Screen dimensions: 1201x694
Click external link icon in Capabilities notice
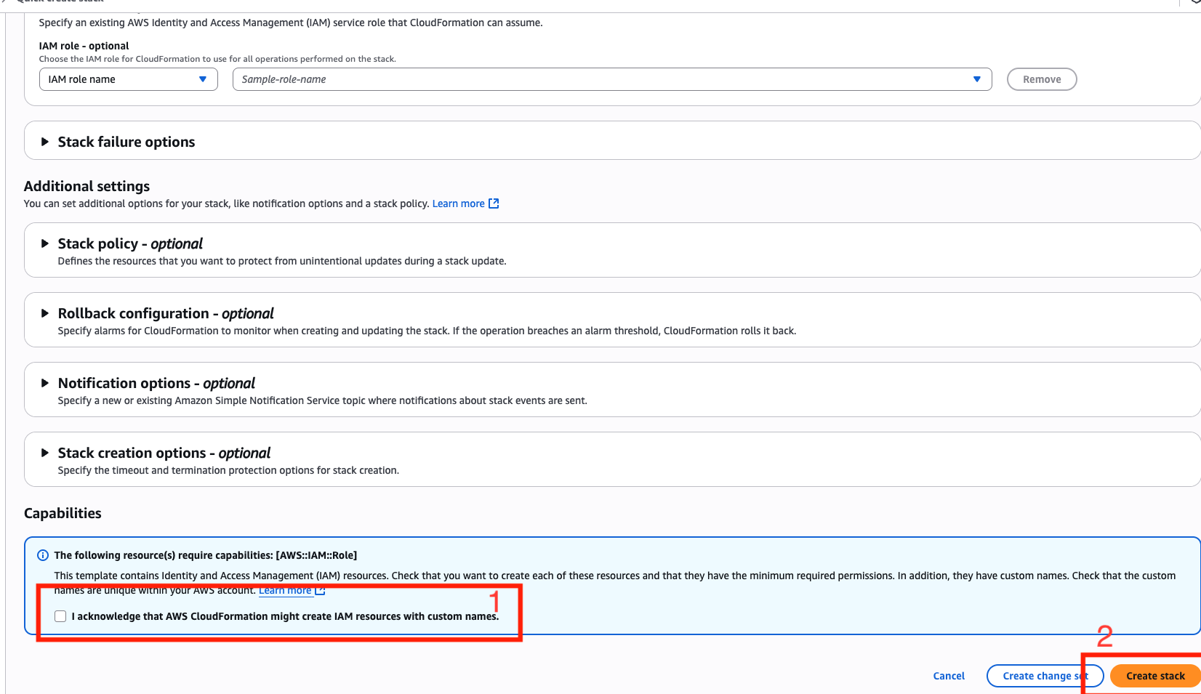click(320, 591)
